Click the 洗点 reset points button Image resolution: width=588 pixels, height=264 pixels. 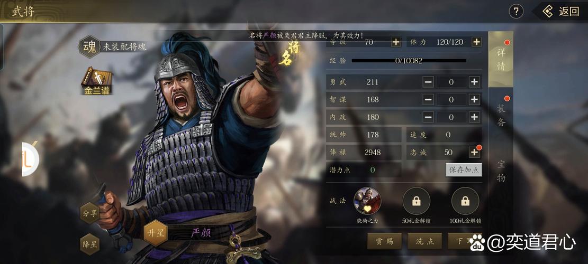(x=425, y=241)
